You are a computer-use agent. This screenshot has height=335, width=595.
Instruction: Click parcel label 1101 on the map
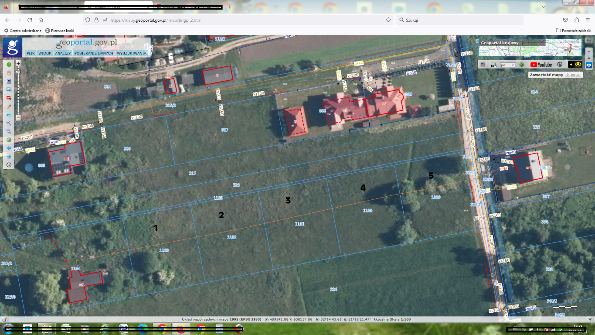pos(299,224)
